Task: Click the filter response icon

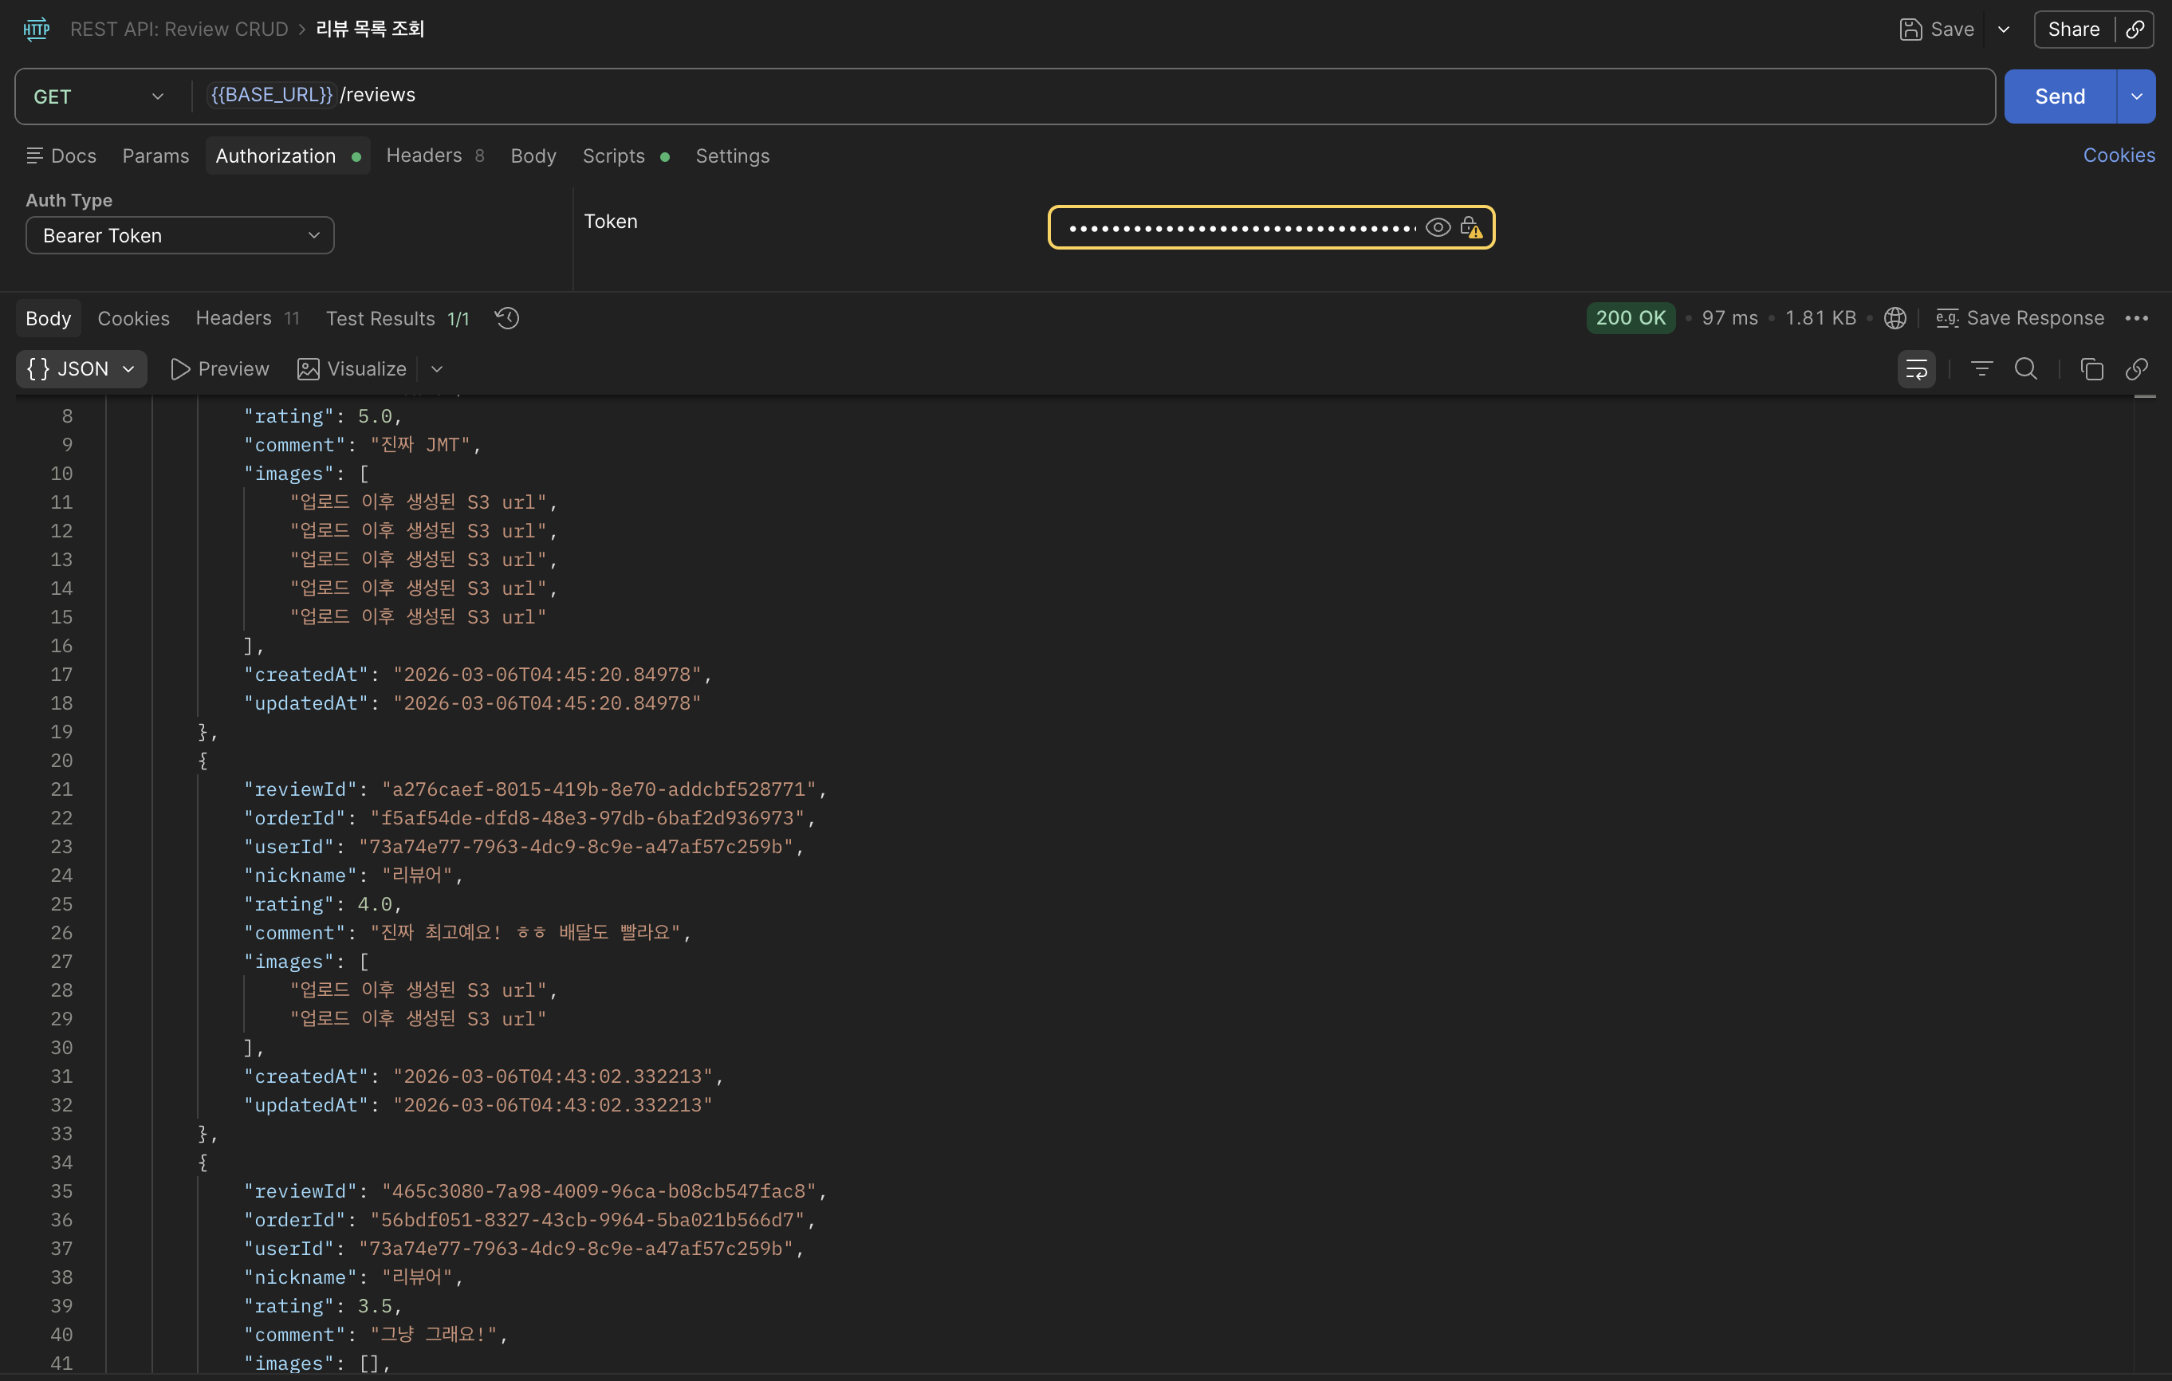Action: pyautogui.click(x=1981, y=369)
